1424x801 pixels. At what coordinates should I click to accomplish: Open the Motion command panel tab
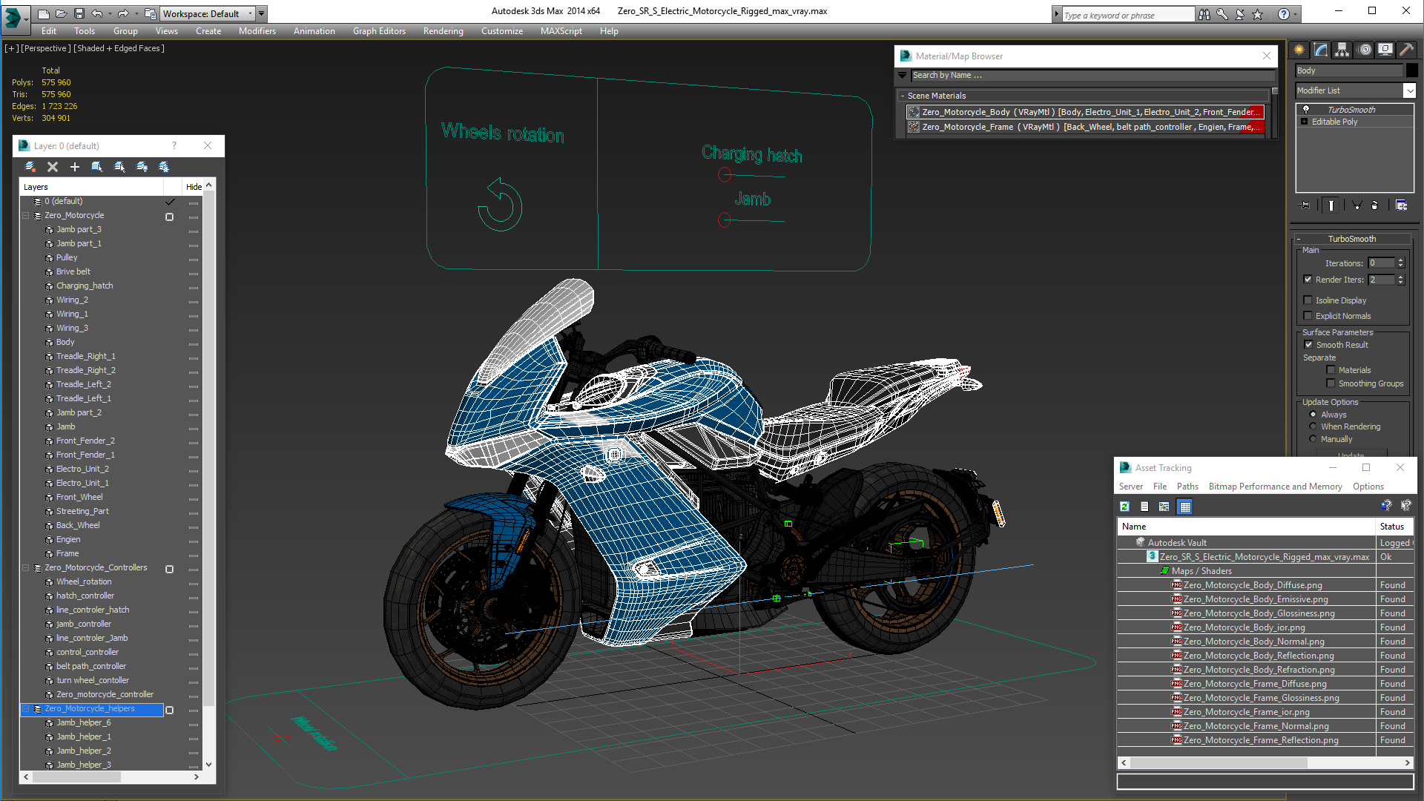click(1365, 50)
